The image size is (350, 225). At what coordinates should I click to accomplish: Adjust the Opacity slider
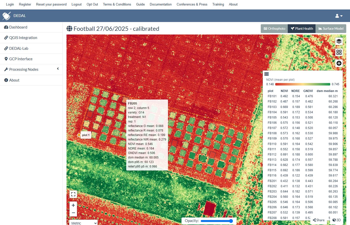click(217, 221)
